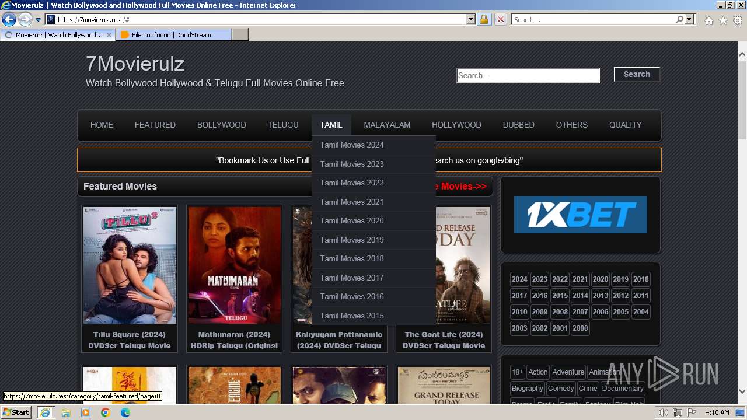Select the 2000 year tag
Viewport: 747px width, 420px height.
point(580,328)
